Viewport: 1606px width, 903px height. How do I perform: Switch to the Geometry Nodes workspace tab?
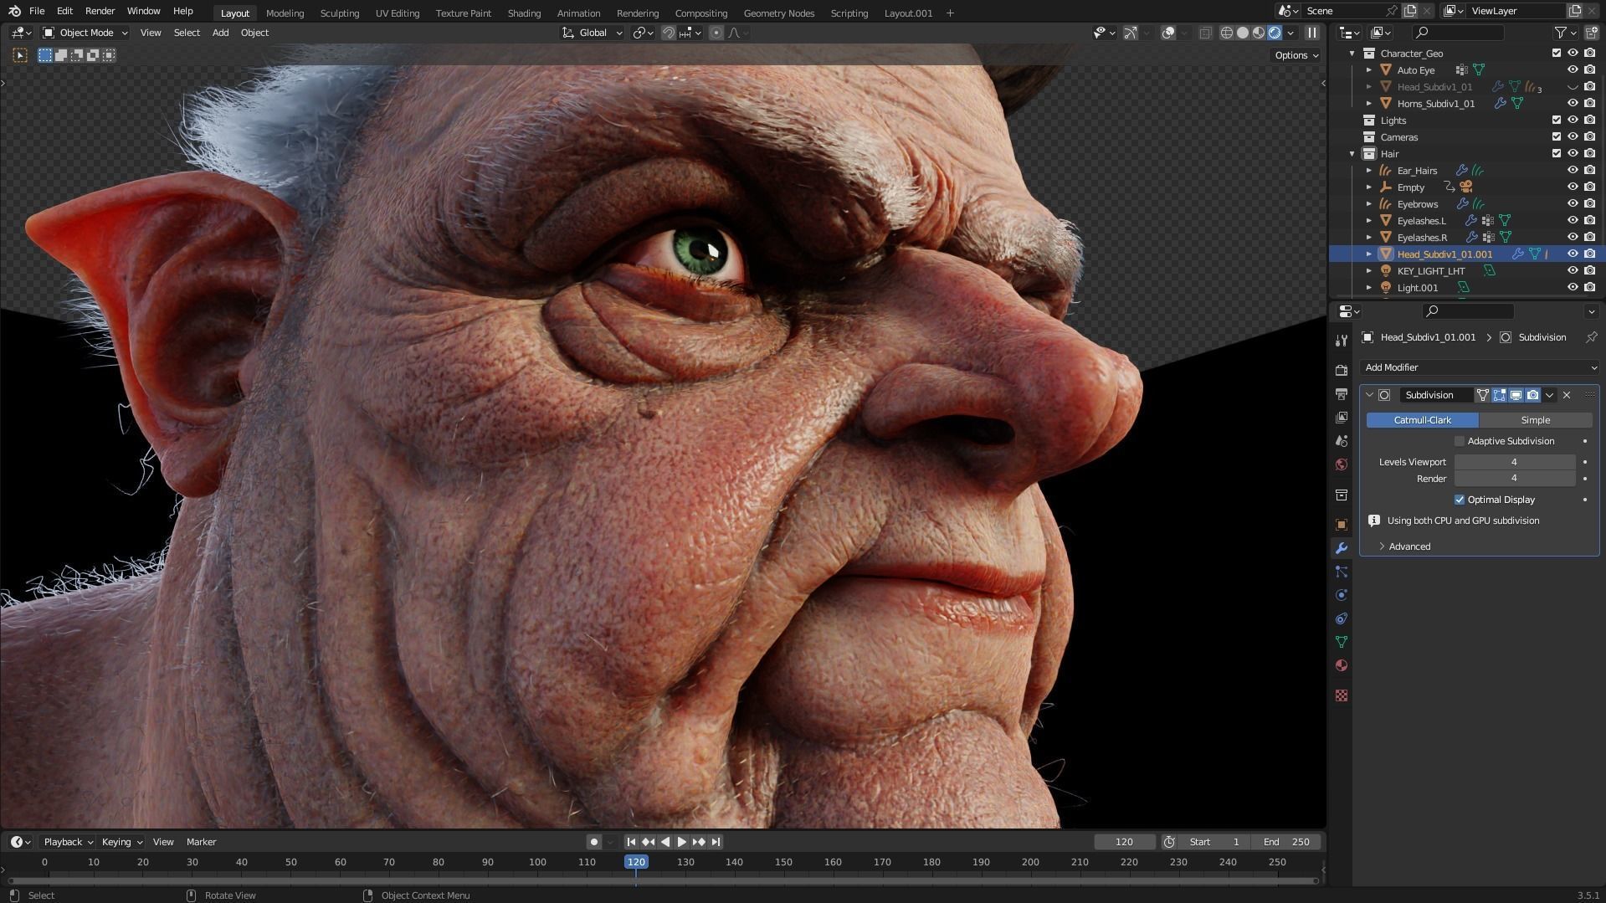point(778,13)
